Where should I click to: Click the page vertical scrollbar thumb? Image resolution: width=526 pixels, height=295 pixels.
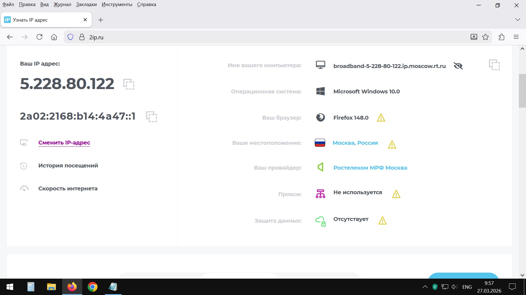(x=522, y=91)
